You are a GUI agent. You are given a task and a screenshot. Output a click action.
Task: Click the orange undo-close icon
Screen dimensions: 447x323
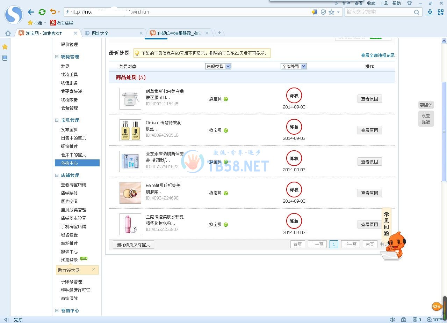pyautogui.click(x=53, y=12)
